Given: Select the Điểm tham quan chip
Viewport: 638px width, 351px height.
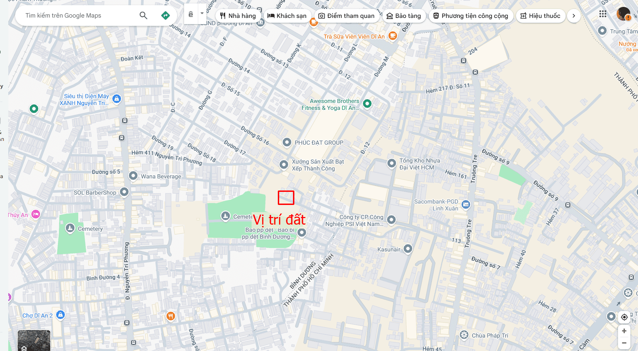Looking at the screenshot, I should [x=347, y=16].
